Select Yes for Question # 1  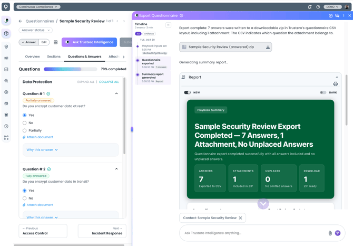tap(25, 115)
